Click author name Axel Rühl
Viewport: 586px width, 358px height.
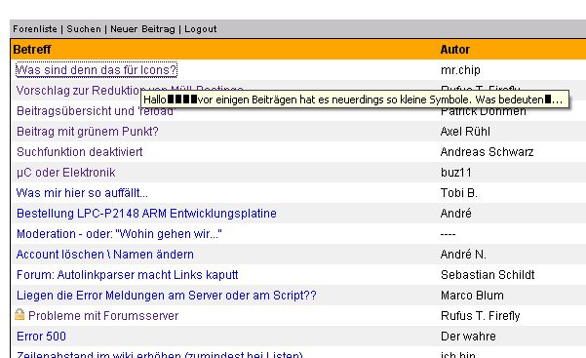pos(465,132)
